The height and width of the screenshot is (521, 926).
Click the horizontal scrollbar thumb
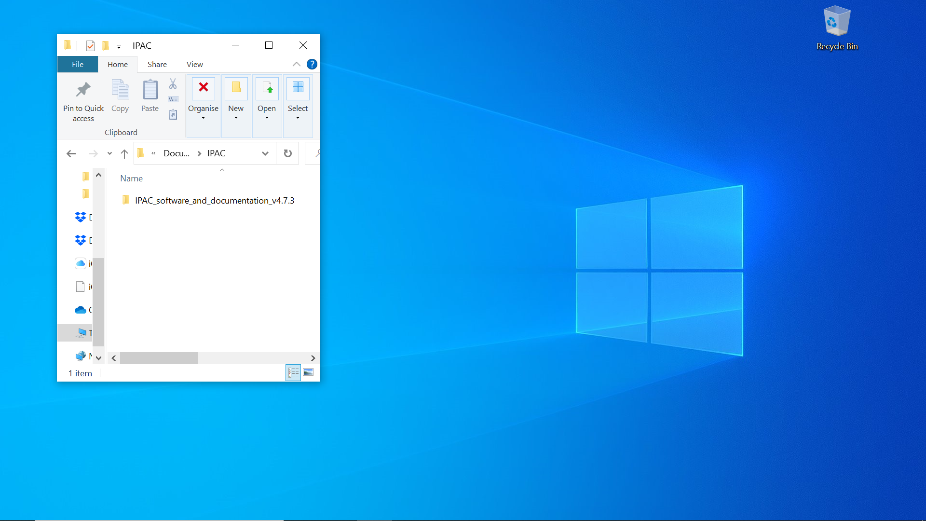point(159,358)
